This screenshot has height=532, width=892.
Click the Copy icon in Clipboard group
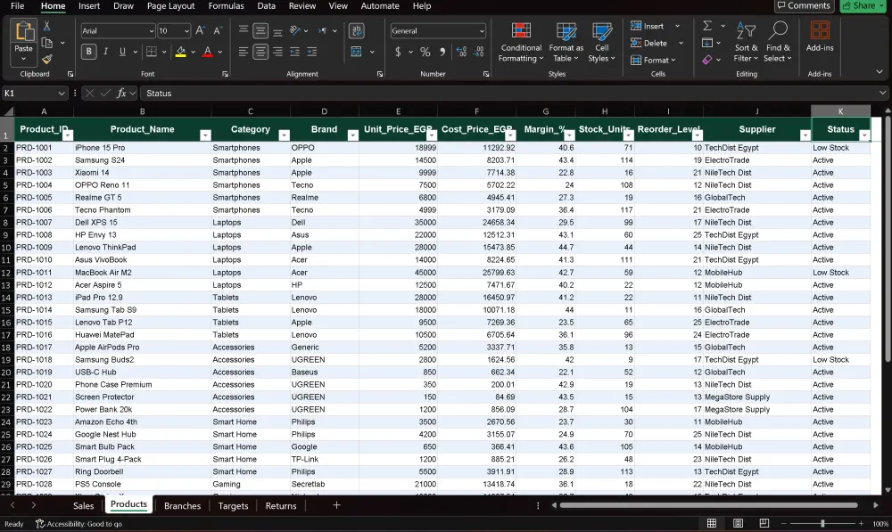[x=47, y=43]
